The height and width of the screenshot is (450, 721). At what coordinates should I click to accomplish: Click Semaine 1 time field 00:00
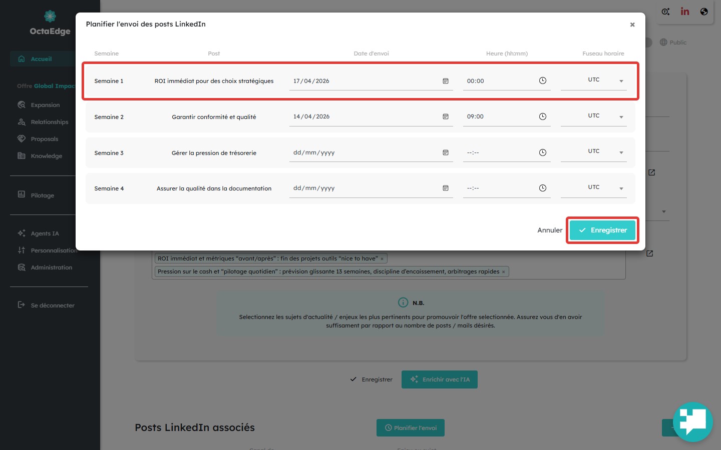tap(507, 81)
